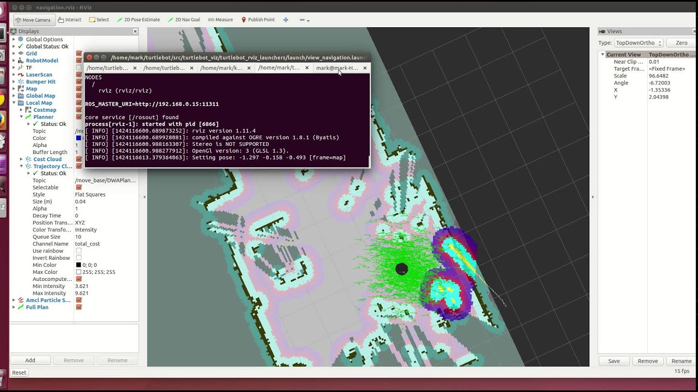
Task: Toggle the Full Plan checkbox
Action: click(79, 307)
